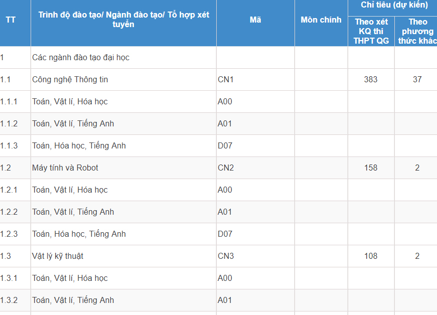
Task: Click the quota value 383
Action: point(371,80)
